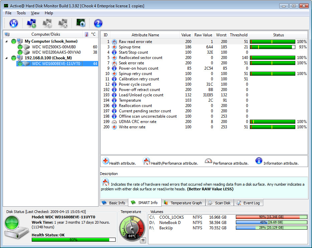Image resolution: width=312 pixels, height=248 pixels.
Task: Switch to the Temperature Graph tab
Action: pyautogui.click(x=183, y=203)
